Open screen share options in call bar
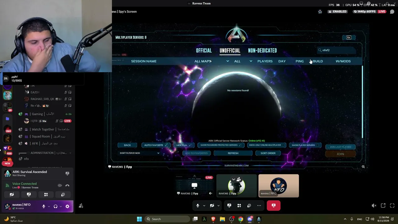Screen dimensions: 398x224 (x=229, y=205)
